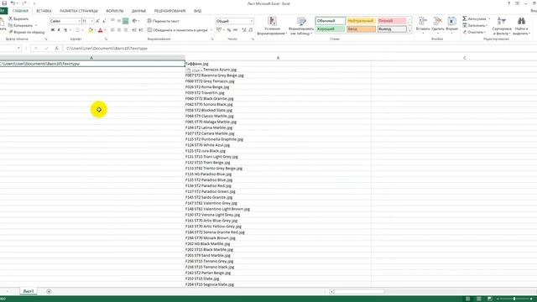The height and width of the screenshot is (302, 537).
Task: Click insert function fx button
Action: [56, 49]
